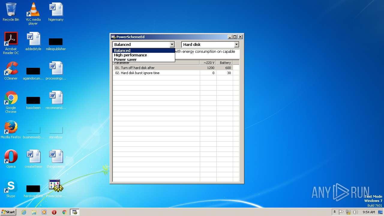Click the ~220 V column header
Screen dimensions: 384x216
tap(208, 63)
